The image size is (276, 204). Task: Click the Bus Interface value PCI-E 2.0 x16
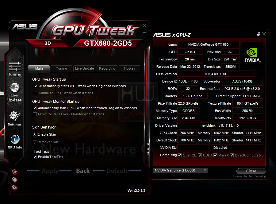242,89
